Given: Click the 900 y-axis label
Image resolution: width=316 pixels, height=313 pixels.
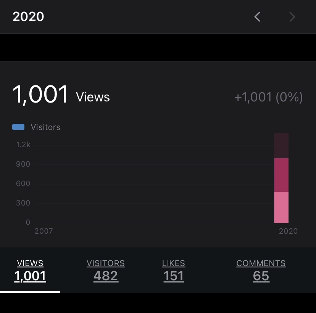Looking at the screenshot, I should pyautogui.click(x=23, y=164).
